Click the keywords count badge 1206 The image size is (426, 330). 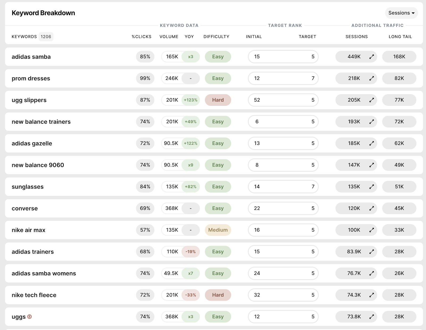pos(46,37)
